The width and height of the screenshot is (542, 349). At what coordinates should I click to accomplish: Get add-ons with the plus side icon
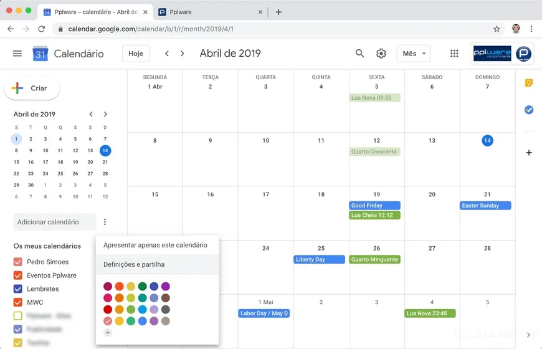(x=528, y=153)
